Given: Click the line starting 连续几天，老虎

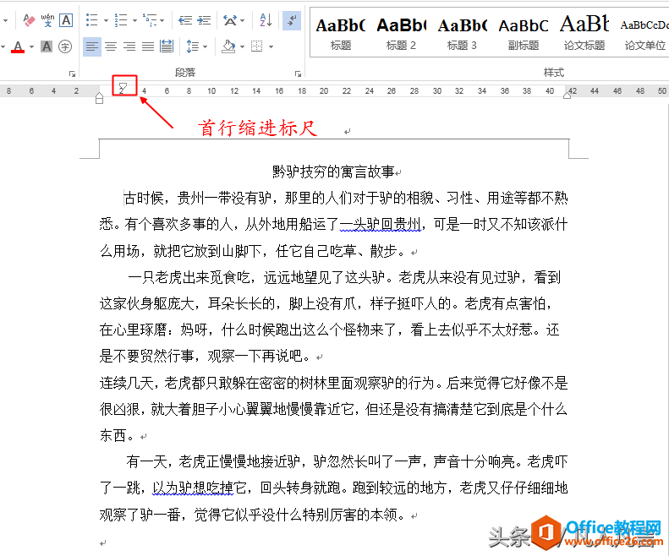Looking at the screenshot, I should 333,383.
